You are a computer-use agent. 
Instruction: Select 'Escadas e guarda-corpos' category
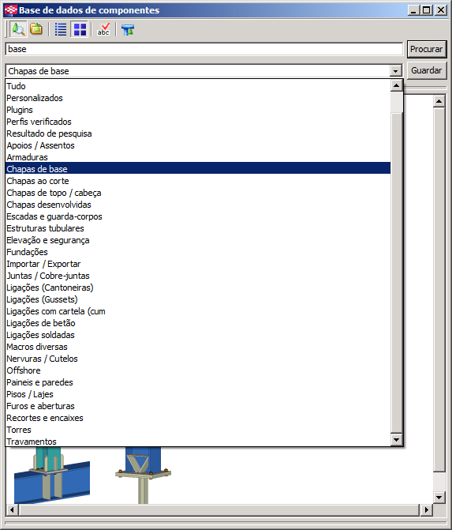click(198, 216)
